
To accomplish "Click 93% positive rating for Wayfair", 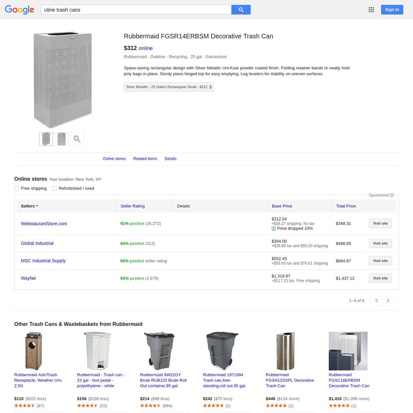I will point(132,278).
